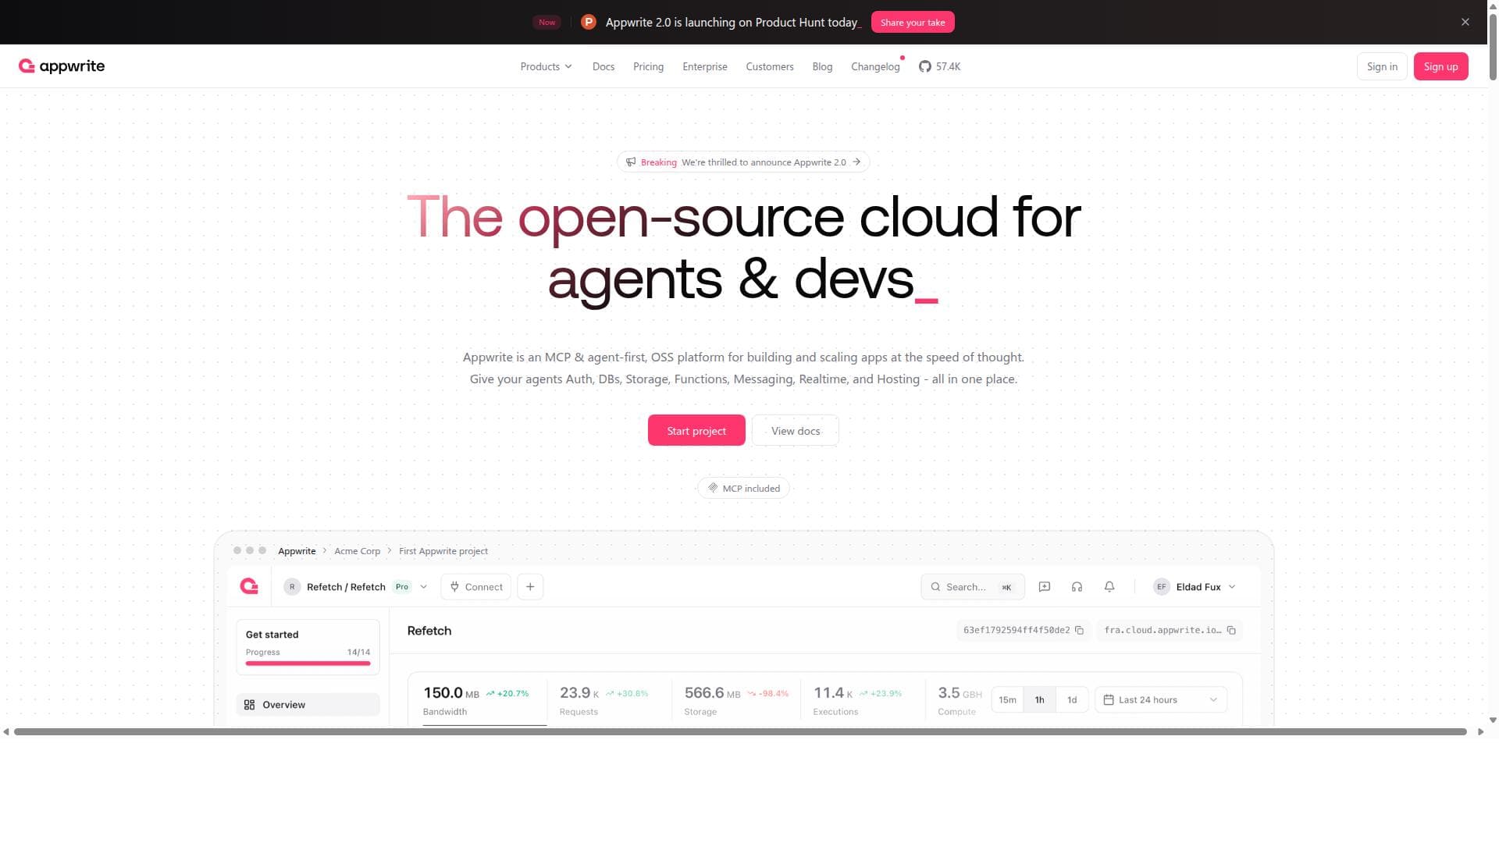The width and height of the screenshot is (1499, 843).
Task: Click the calendar icon in the Last 24 hours selector
Action: tap(1109, 699)
